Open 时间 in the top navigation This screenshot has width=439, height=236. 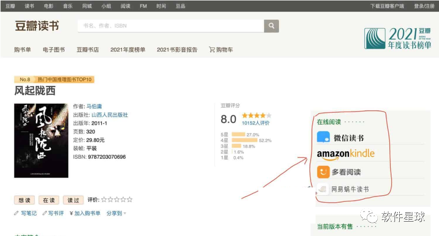(161, 6)
